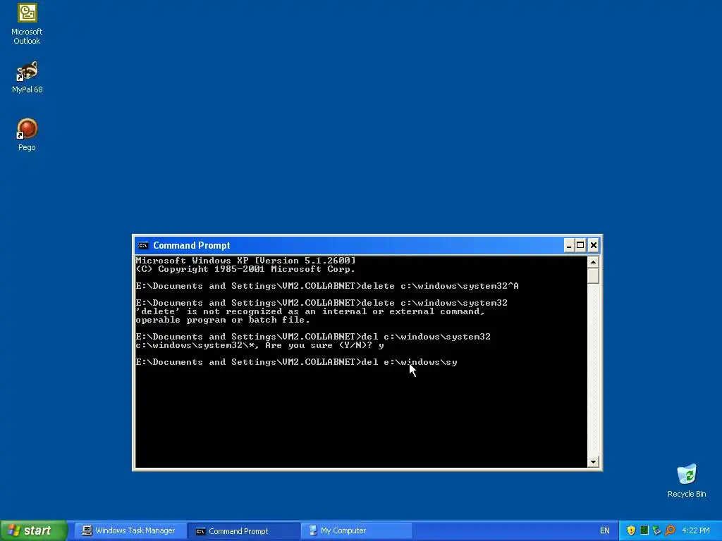This screenshot has height=541, width=722.
Task: Click the 'del e:\windows\sy' current command line
Action: [297, 362]
